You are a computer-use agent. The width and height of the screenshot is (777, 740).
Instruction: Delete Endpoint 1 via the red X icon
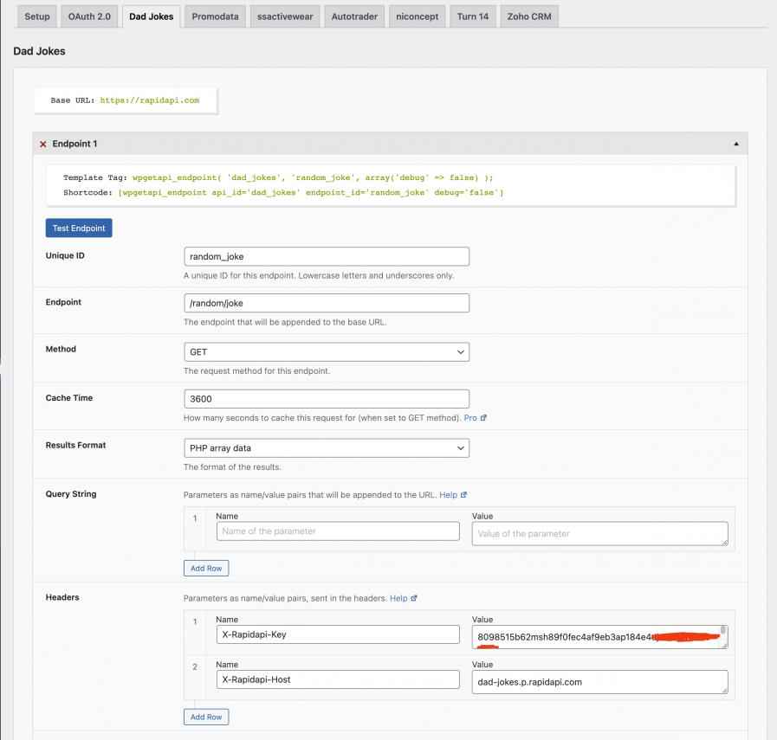pos(42,144)
